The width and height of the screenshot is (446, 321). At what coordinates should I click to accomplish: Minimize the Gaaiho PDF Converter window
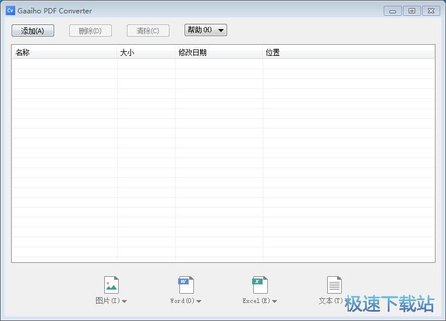392,11
